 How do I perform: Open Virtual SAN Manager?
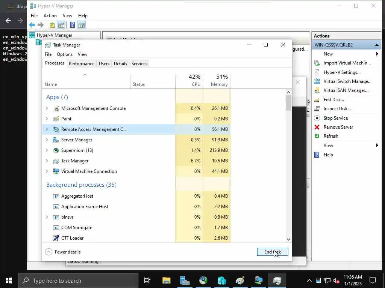pyautogui.click(x=346, y=90)
